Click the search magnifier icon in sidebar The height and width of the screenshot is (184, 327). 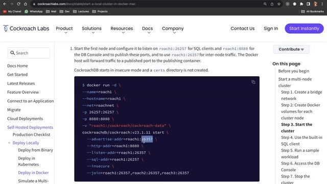12,53
